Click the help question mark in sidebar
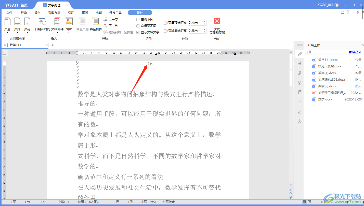The height and width of the screenshot is (206, 364). click(x=300, y=121)
